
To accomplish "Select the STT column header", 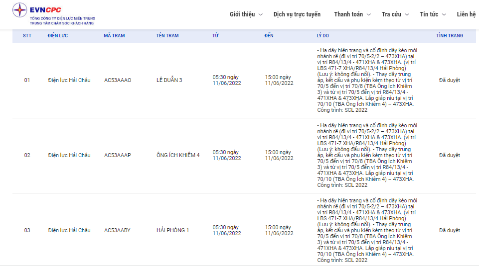I will [x=27, y=36].
